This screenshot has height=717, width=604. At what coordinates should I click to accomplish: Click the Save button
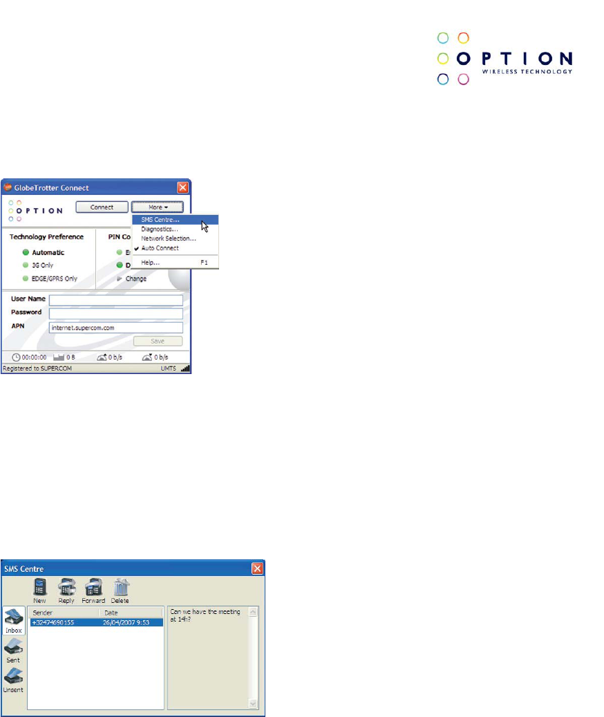point(158,341)
